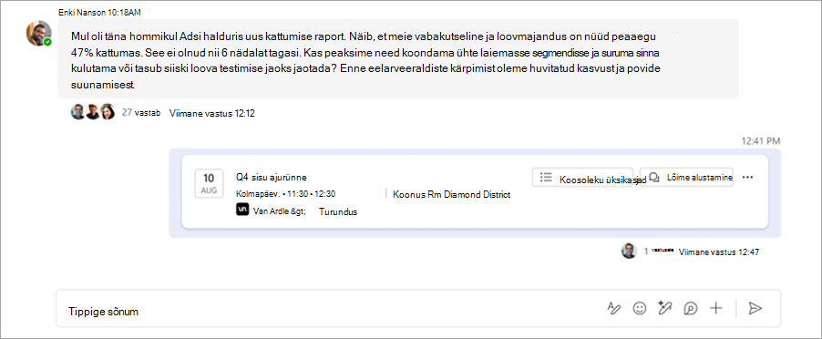Open more actions plus icon

[715, 309]
